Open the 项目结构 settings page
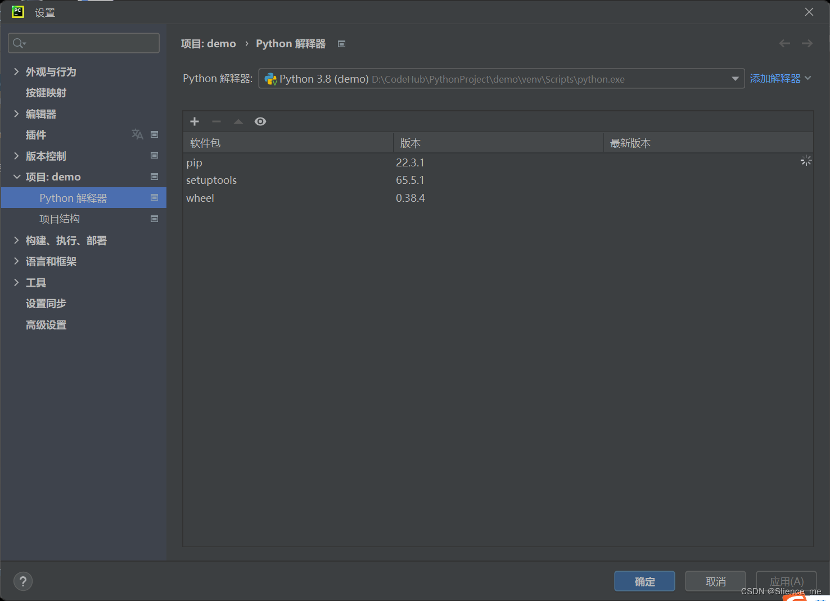The width and height of the screenshot is (830, 601). point(60,219)
